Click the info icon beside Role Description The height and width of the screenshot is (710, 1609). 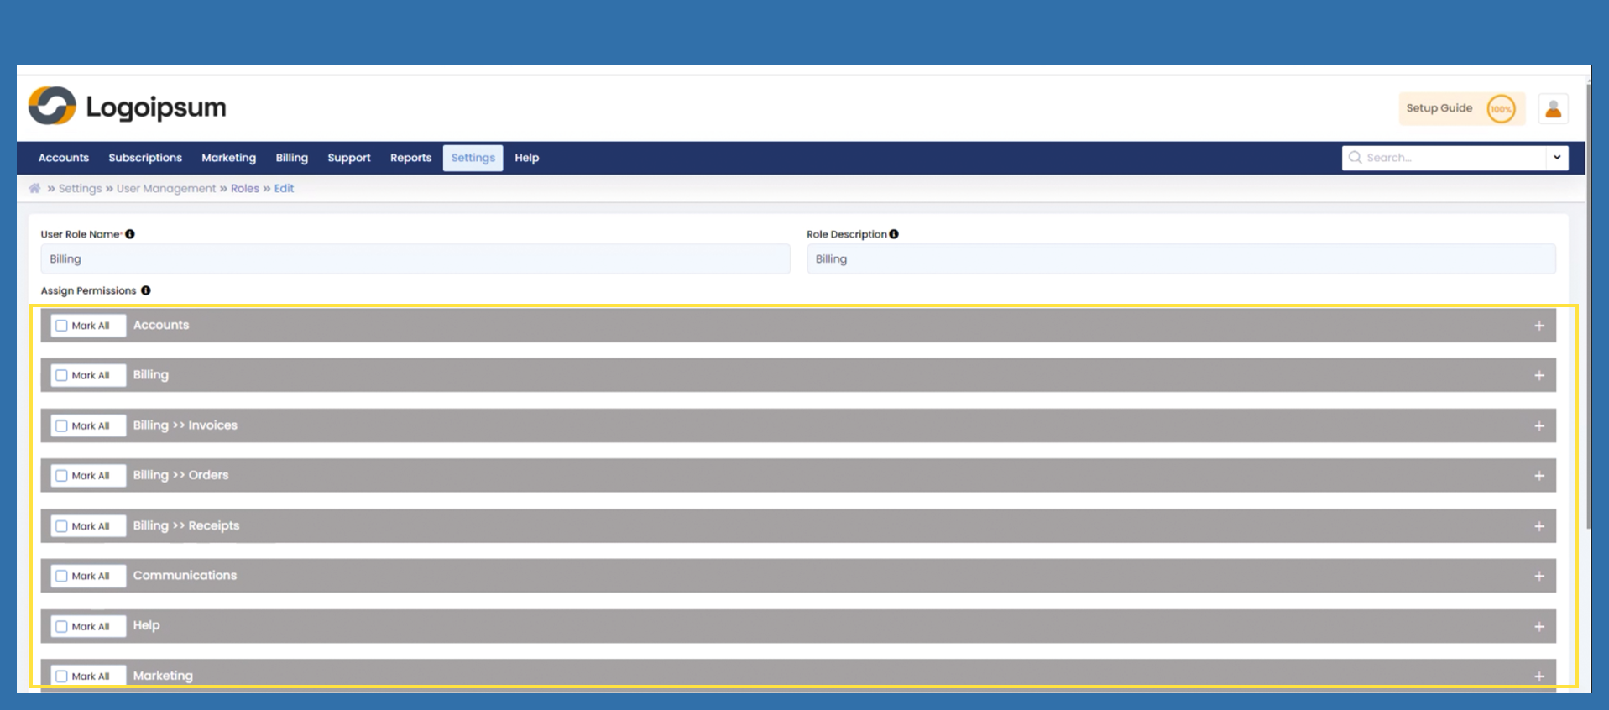coord(894,234)
